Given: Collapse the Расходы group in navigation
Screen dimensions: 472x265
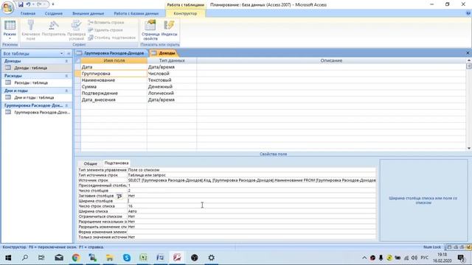Looking at the screenshot, I should 66,76.
